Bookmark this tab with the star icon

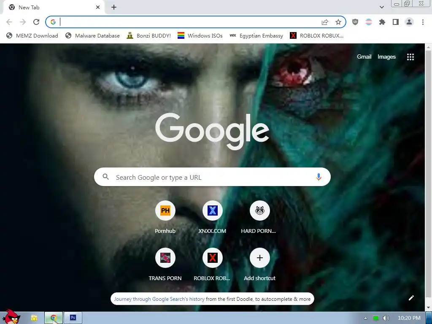point(338,22)
